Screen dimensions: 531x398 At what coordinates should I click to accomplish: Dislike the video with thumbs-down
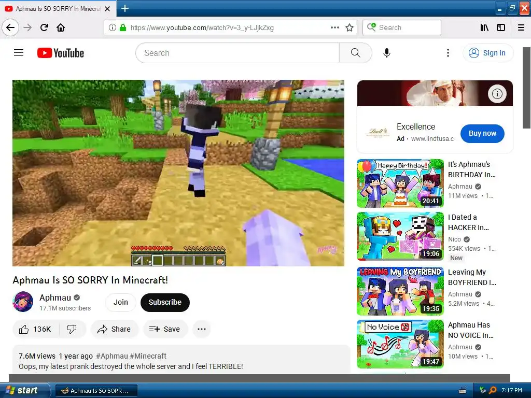tap(72, 329)
